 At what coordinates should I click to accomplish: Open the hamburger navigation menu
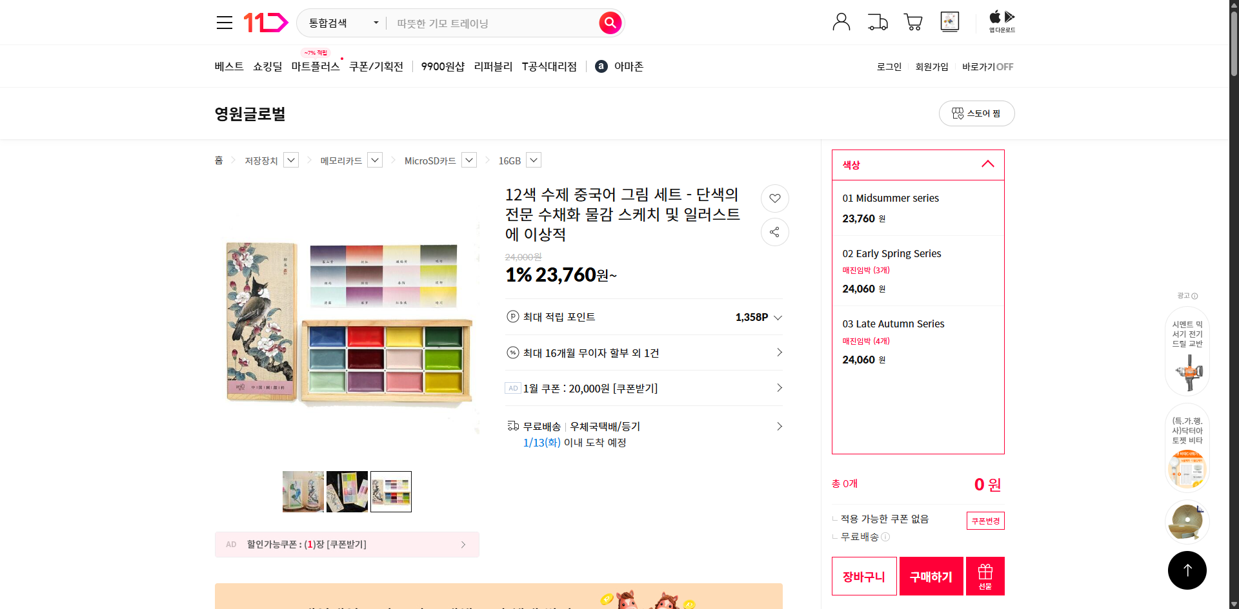click(224, 22)
